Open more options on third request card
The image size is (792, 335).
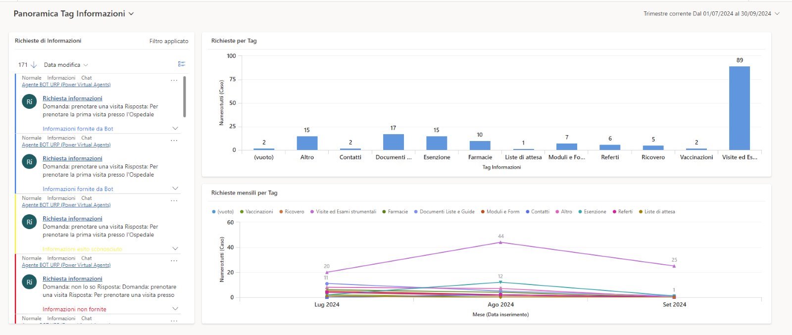pyautogui.click(x=174, y=200)
